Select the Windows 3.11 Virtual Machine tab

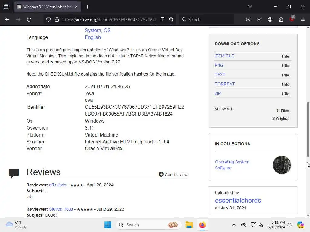(48, 7)
